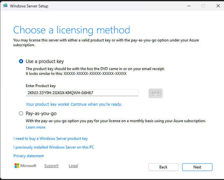Screen dimensions: 224x180
Task: Click 'I need to buy a Windows Server product key'
Action: tap(51, 139)
